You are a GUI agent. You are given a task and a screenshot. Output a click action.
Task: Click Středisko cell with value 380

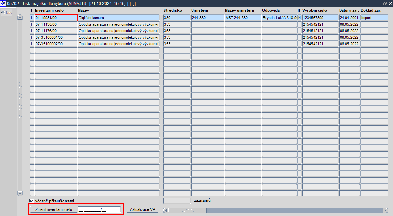pos(177,18)
